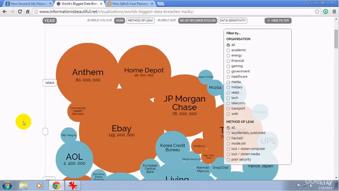Go to browser home icon
The height and width of the screenshot is (191, 339).
pyautogui.click(x=28, y=12)
